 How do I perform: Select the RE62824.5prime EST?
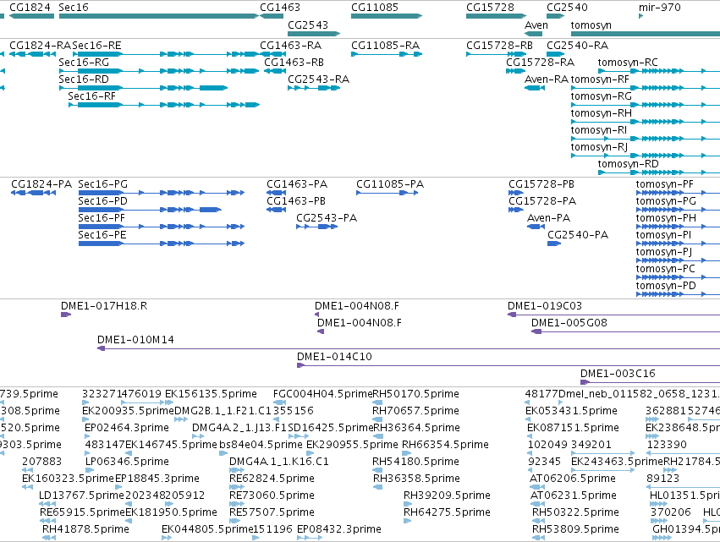(x=235, y=487)
